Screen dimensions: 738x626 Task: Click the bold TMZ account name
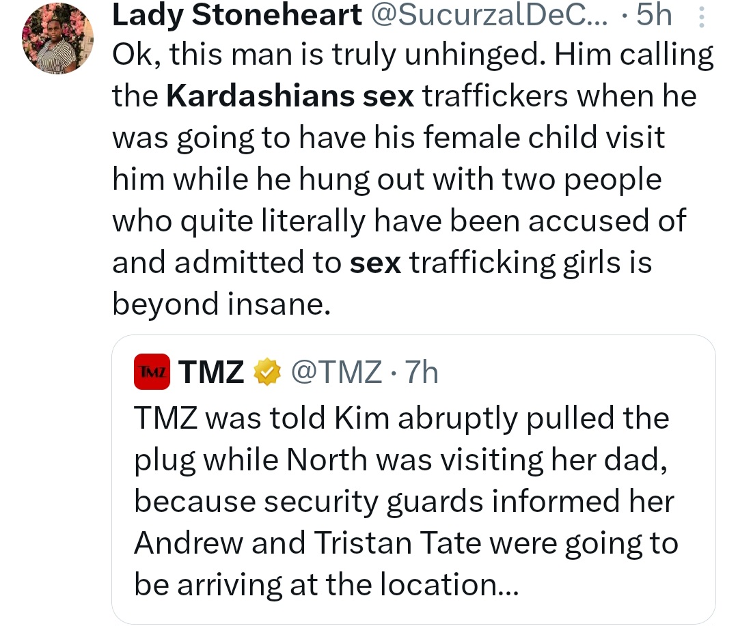coord(211,372)
